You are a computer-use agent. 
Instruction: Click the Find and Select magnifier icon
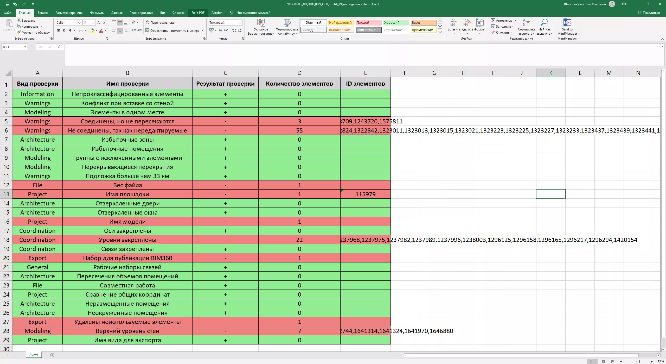(x=544, y=23)
